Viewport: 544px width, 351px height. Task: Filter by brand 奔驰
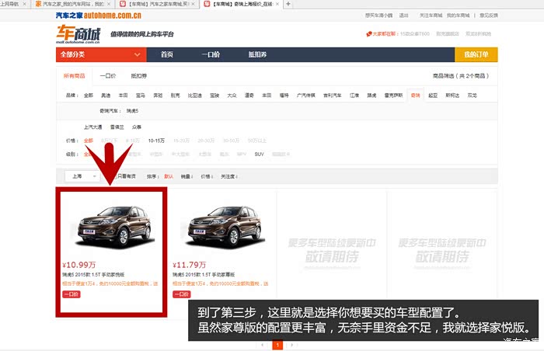pyautogui.click(x=158, y=96)
